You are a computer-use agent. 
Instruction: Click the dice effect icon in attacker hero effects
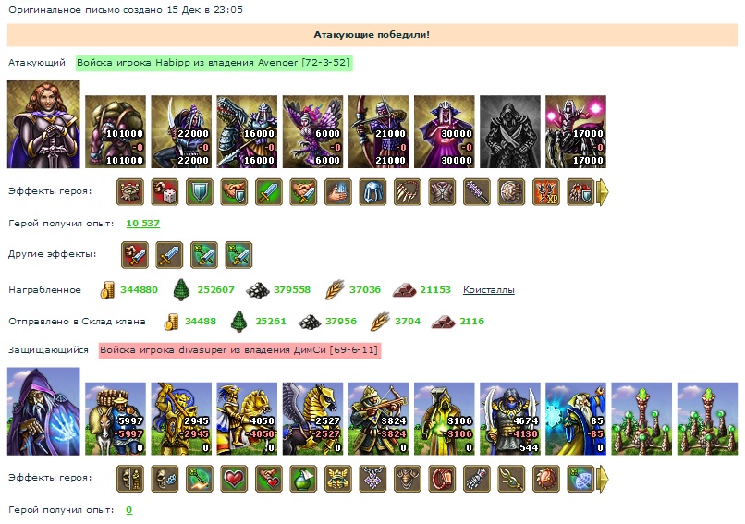(165, 192)
